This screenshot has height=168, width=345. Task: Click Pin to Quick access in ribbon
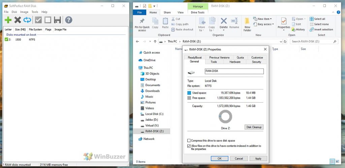coord(142,24)
